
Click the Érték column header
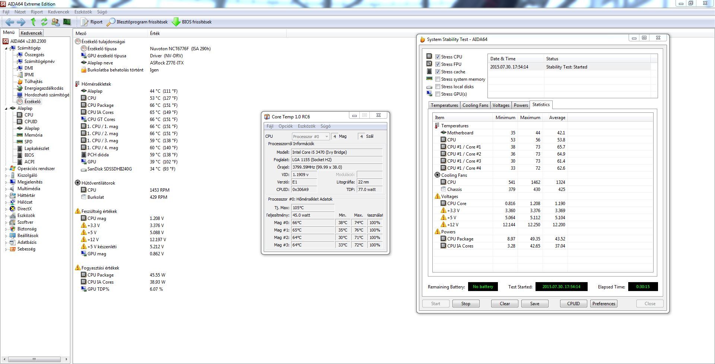(217, 33)
